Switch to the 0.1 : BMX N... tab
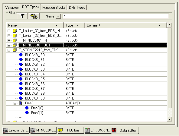The height and width of the screenshot is (136, 179). pyautogui.click(x=98, y=130)
